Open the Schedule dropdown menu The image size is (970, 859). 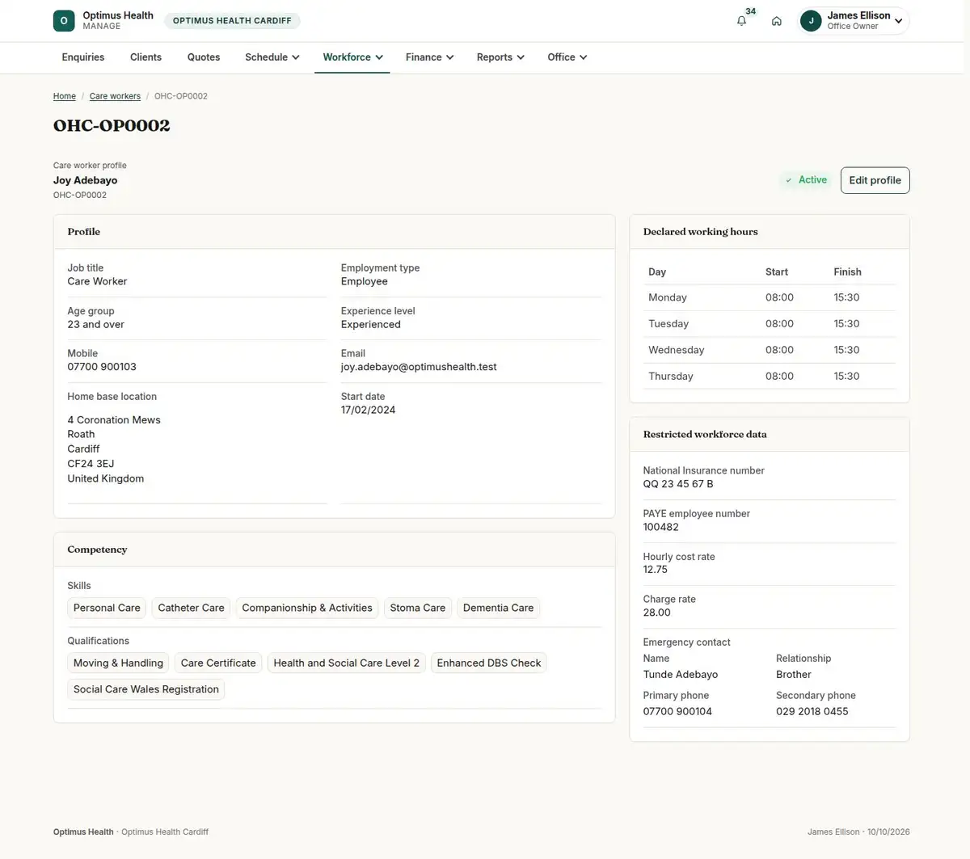[272, 57]
